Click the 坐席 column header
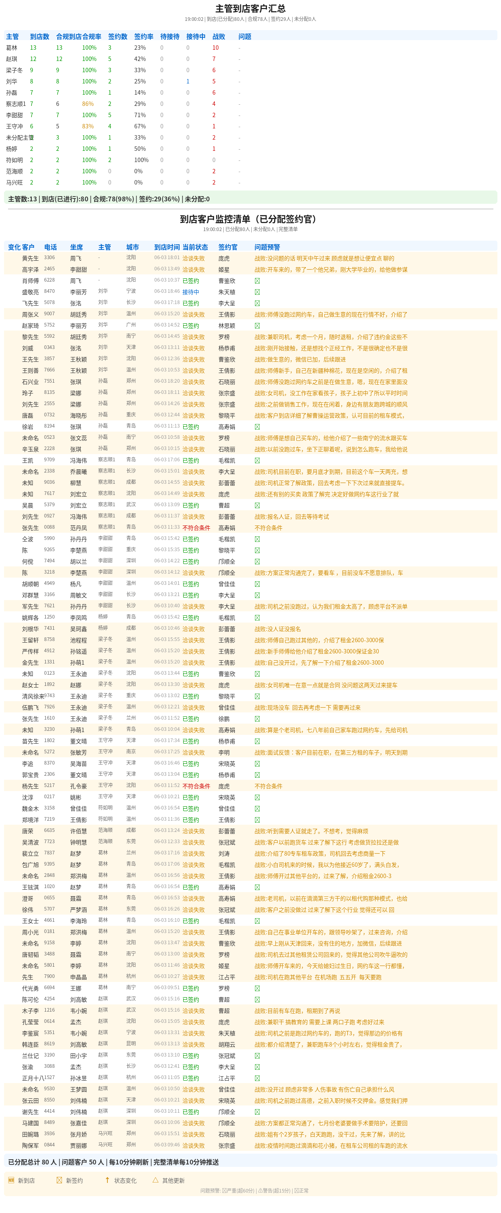 click(x=76, y=247)
